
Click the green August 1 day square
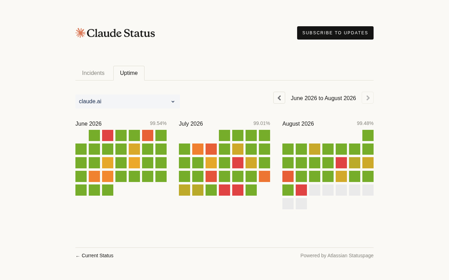coord(368,135)
